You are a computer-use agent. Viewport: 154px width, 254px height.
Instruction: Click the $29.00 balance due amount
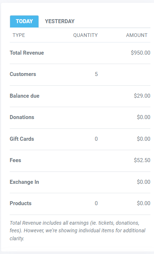pyautogui.click(x=142, y=96)
